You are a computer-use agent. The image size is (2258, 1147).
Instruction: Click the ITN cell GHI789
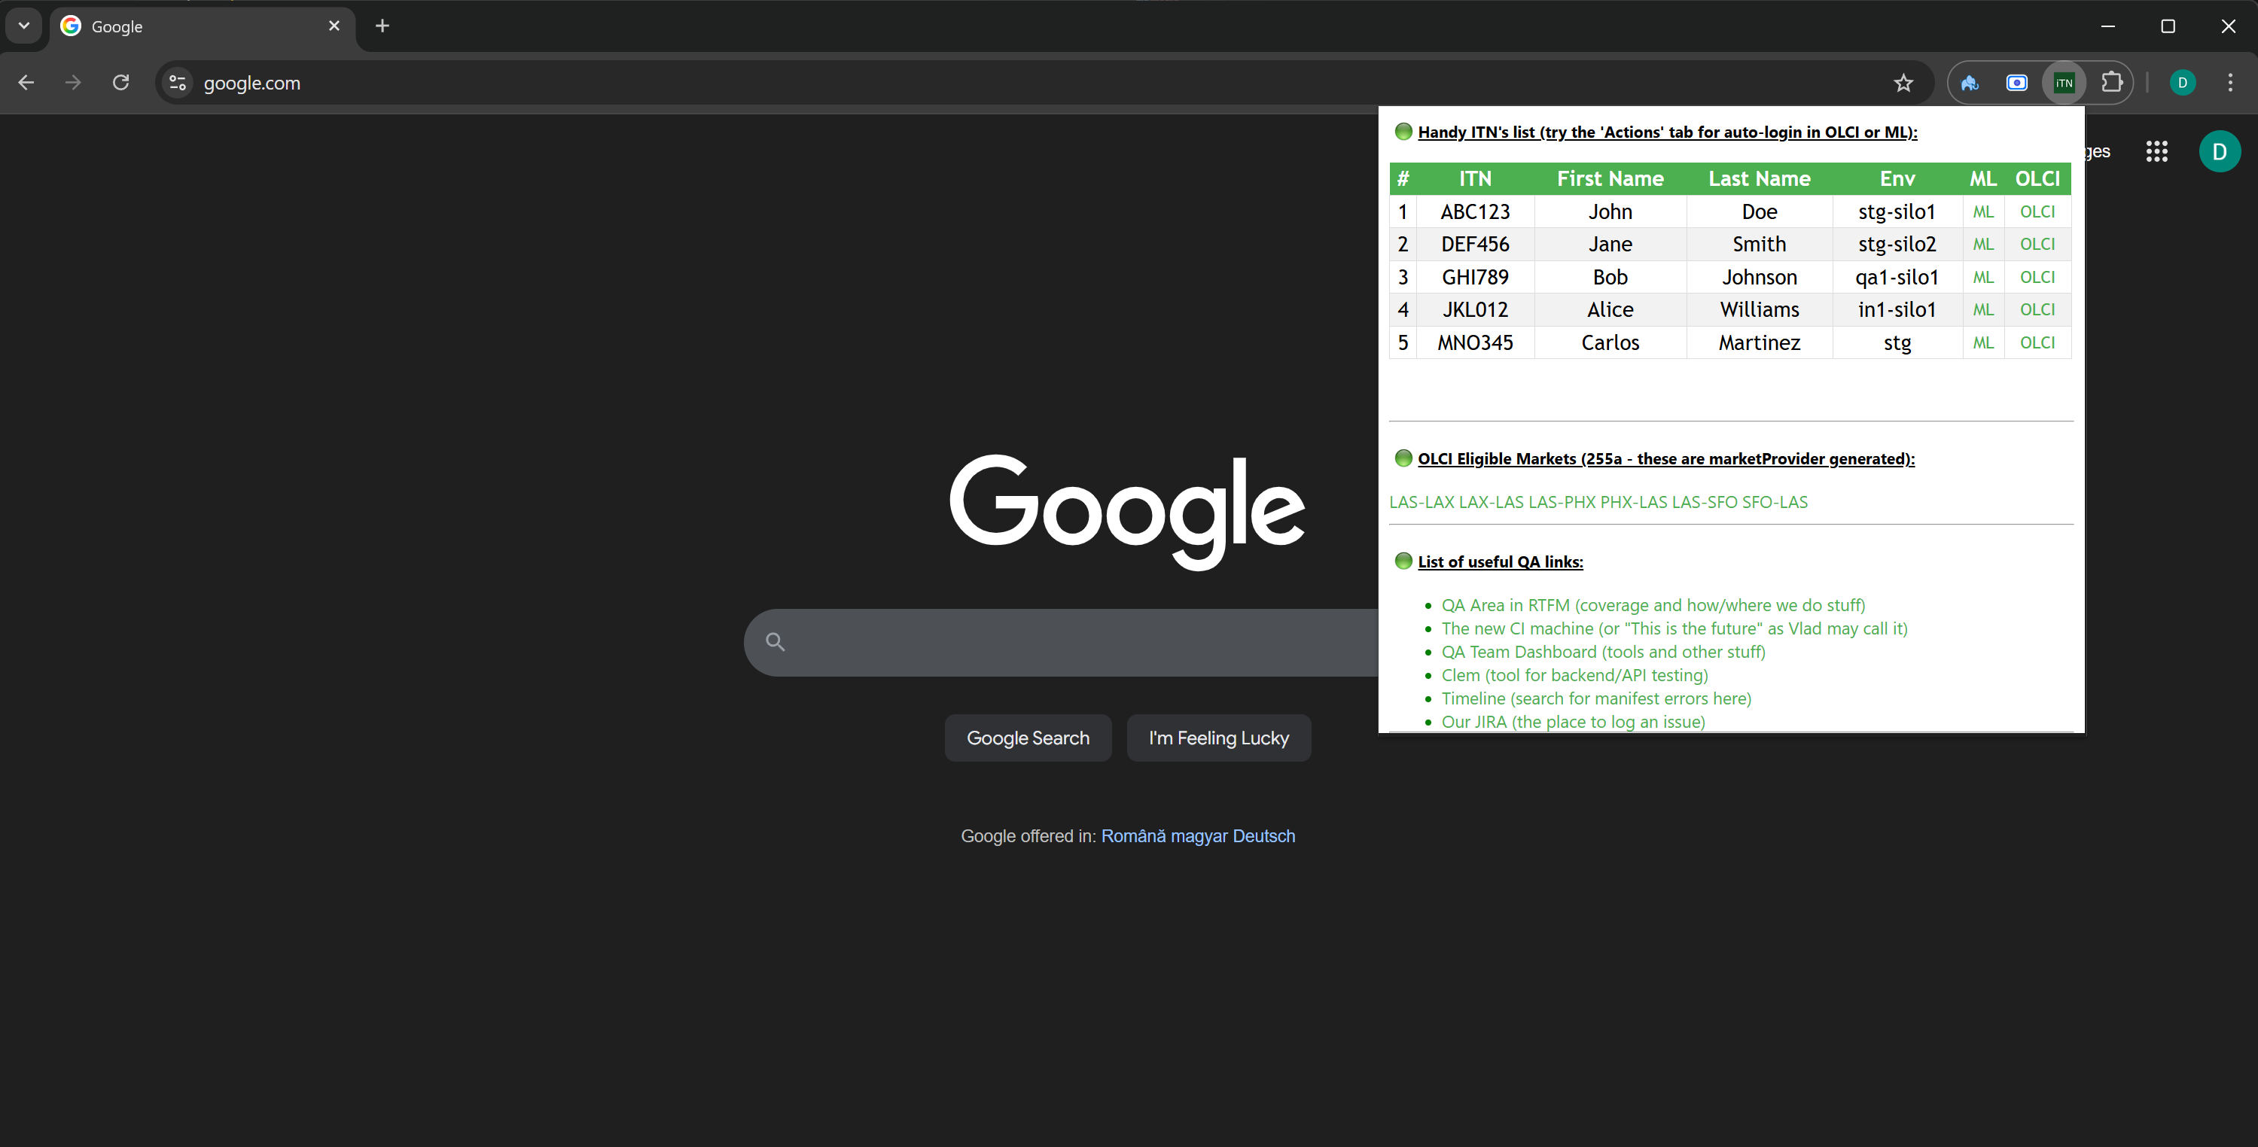point(1475,278)
